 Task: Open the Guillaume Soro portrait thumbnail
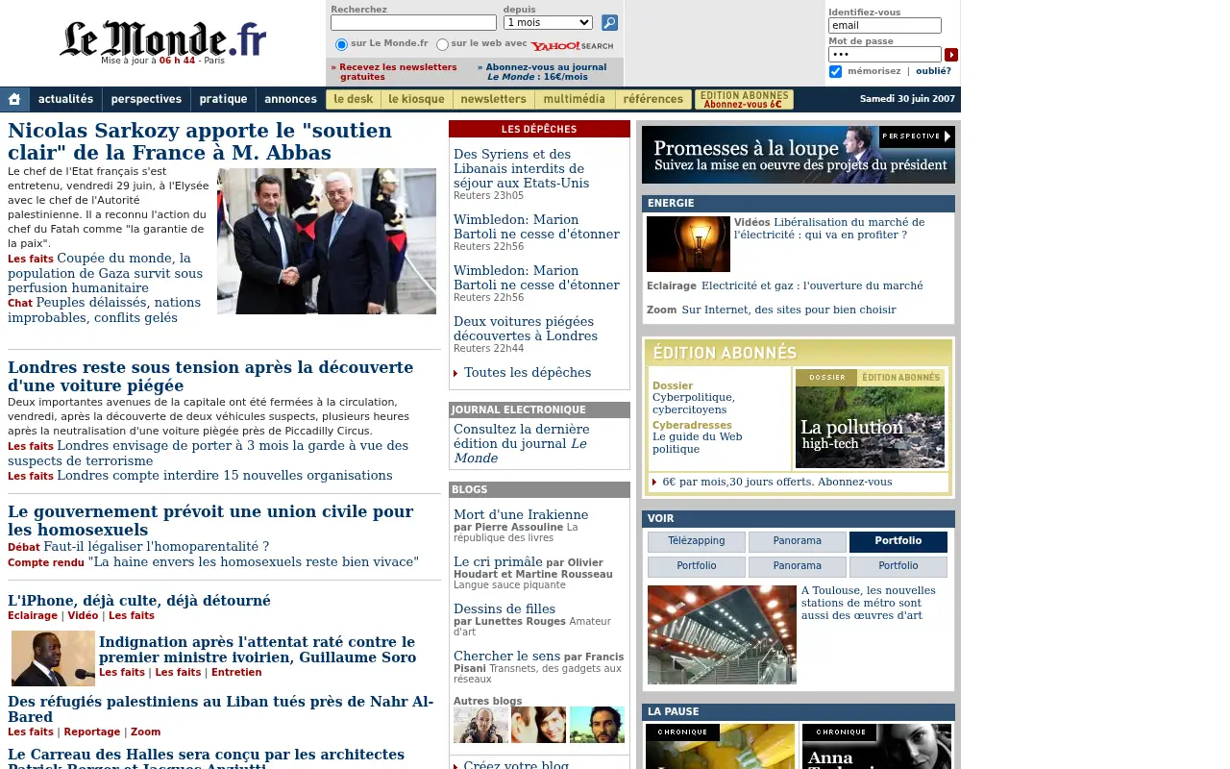pyautogui.click(x=53, y=658)
